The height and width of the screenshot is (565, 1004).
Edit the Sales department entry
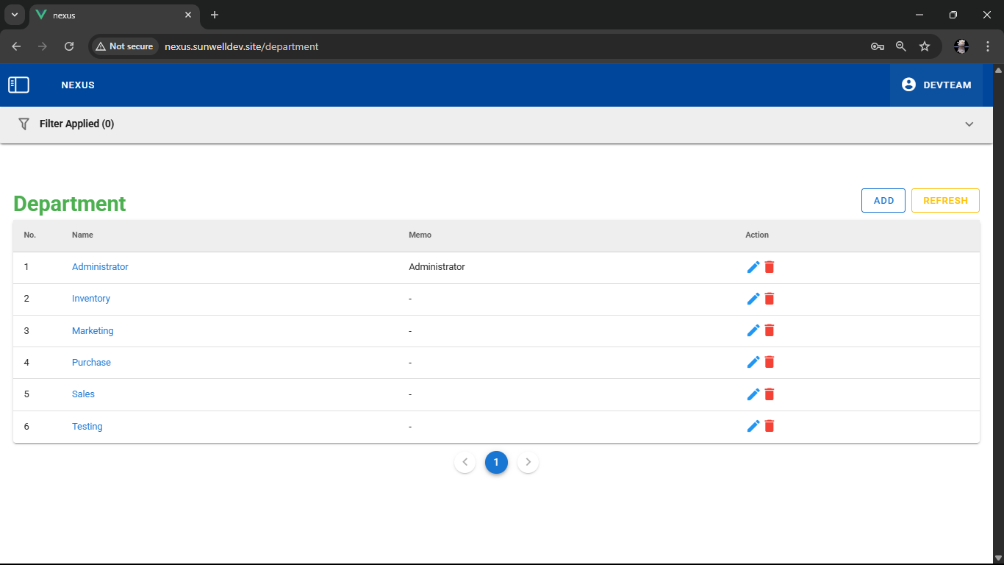point(753,394)
